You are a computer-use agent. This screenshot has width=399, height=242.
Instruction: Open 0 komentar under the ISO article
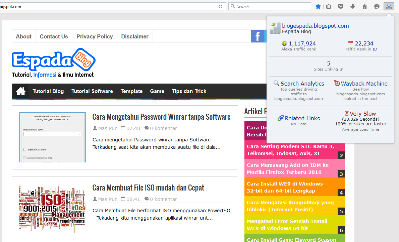point(163,199)
